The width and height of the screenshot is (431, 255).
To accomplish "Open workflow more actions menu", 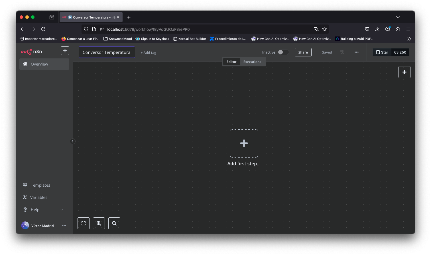I will pos(357,52).
